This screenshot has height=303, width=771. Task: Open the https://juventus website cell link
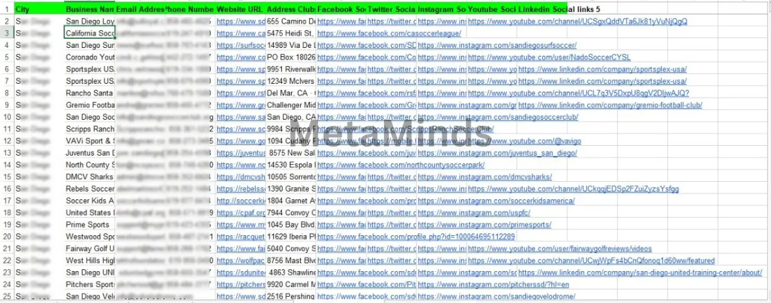point(241,153)
